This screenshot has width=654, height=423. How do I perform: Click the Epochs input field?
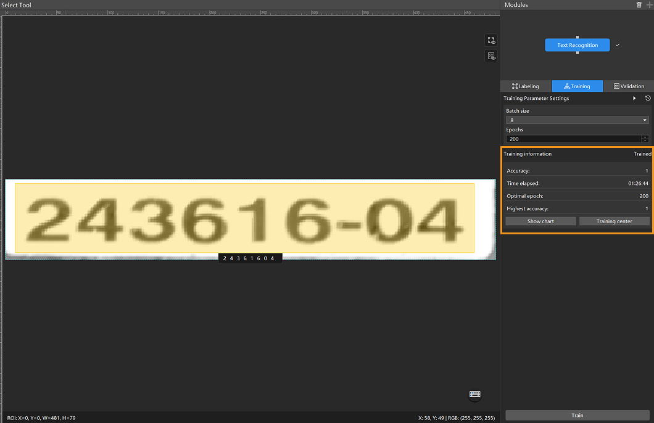coord(574,139)
